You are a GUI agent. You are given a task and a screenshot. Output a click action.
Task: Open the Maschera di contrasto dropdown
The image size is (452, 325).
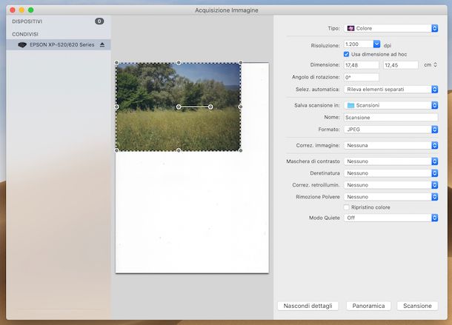pyautogui.click(x=391, y=161)
